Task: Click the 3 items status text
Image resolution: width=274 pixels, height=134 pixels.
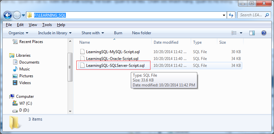Action: [x=35, y=119]
